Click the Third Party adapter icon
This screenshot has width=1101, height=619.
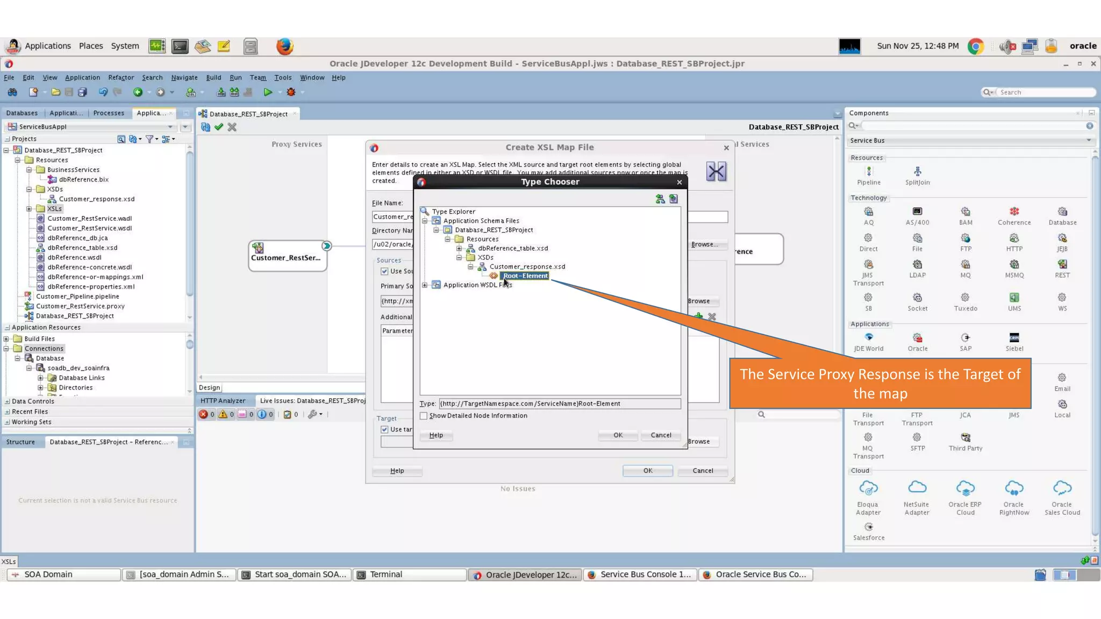pos(966,437)
